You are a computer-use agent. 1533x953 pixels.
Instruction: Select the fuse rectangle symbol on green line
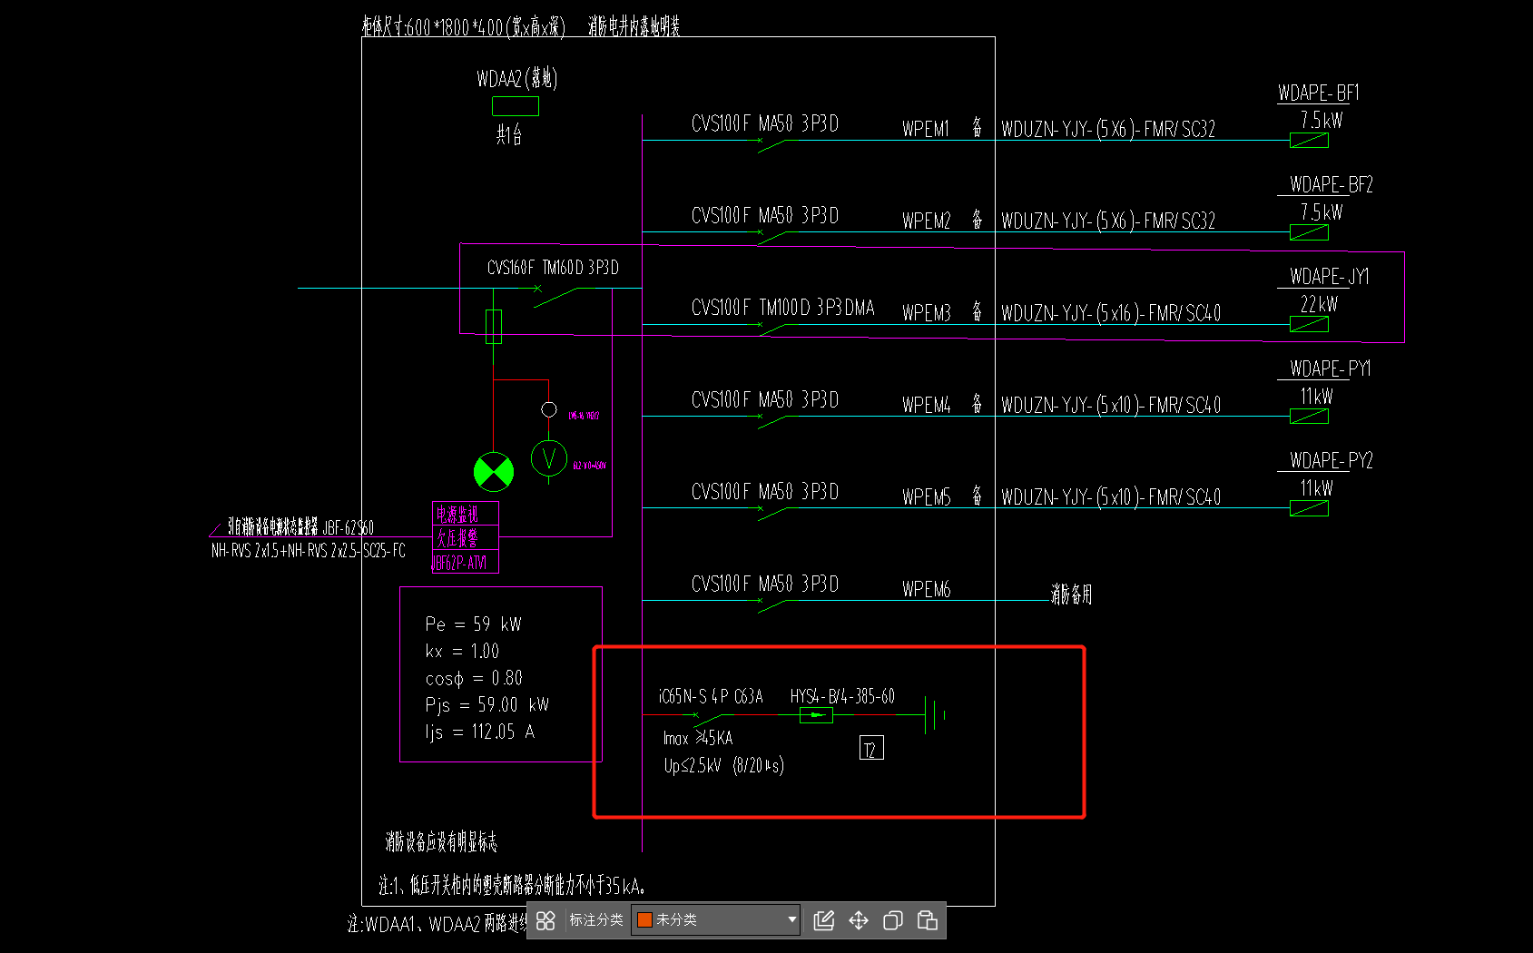point(494,327)
